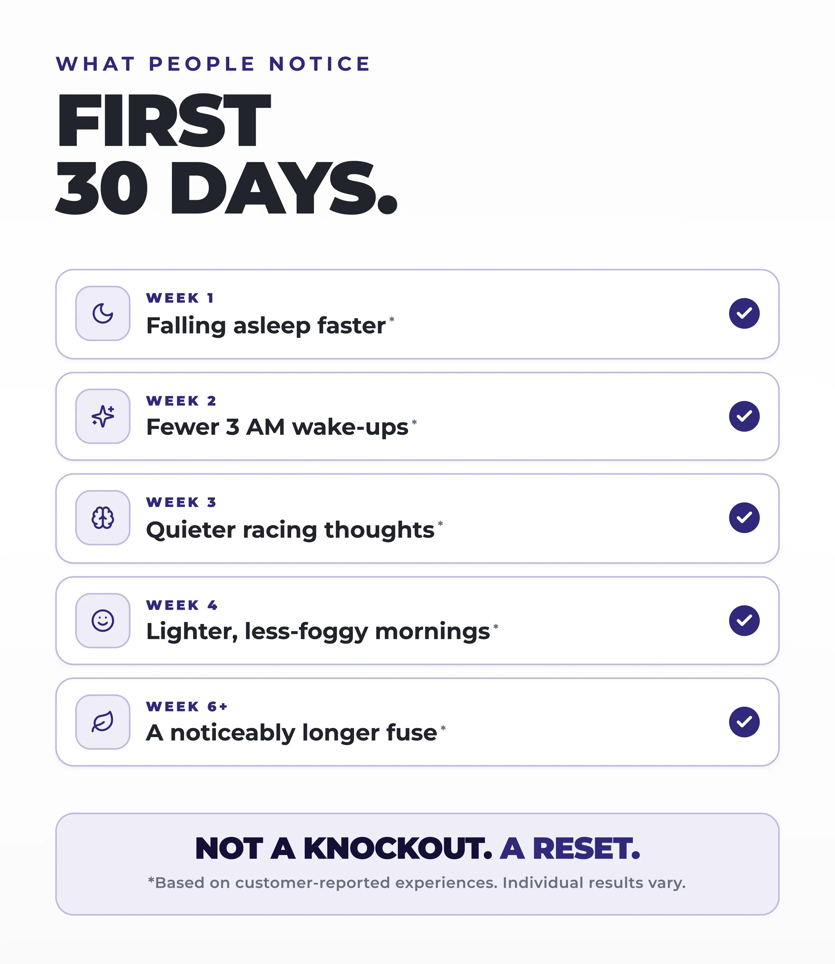Toggle the checkmark on A noticeably longer fuse
The height and width of the screenshot is (964, 835).
pyautogui.click(x=744, y=722)
